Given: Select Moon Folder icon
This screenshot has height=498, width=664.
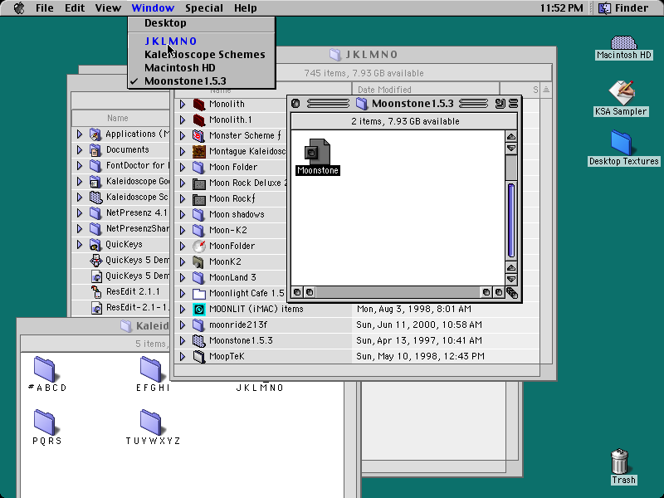Looking at the screenshot, I should tap(198, 167).
